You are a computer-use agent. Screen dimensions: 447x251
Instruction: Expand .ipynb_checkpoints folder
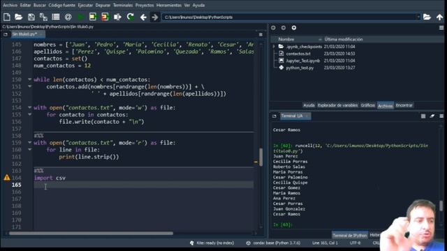(x=274, y=47)
